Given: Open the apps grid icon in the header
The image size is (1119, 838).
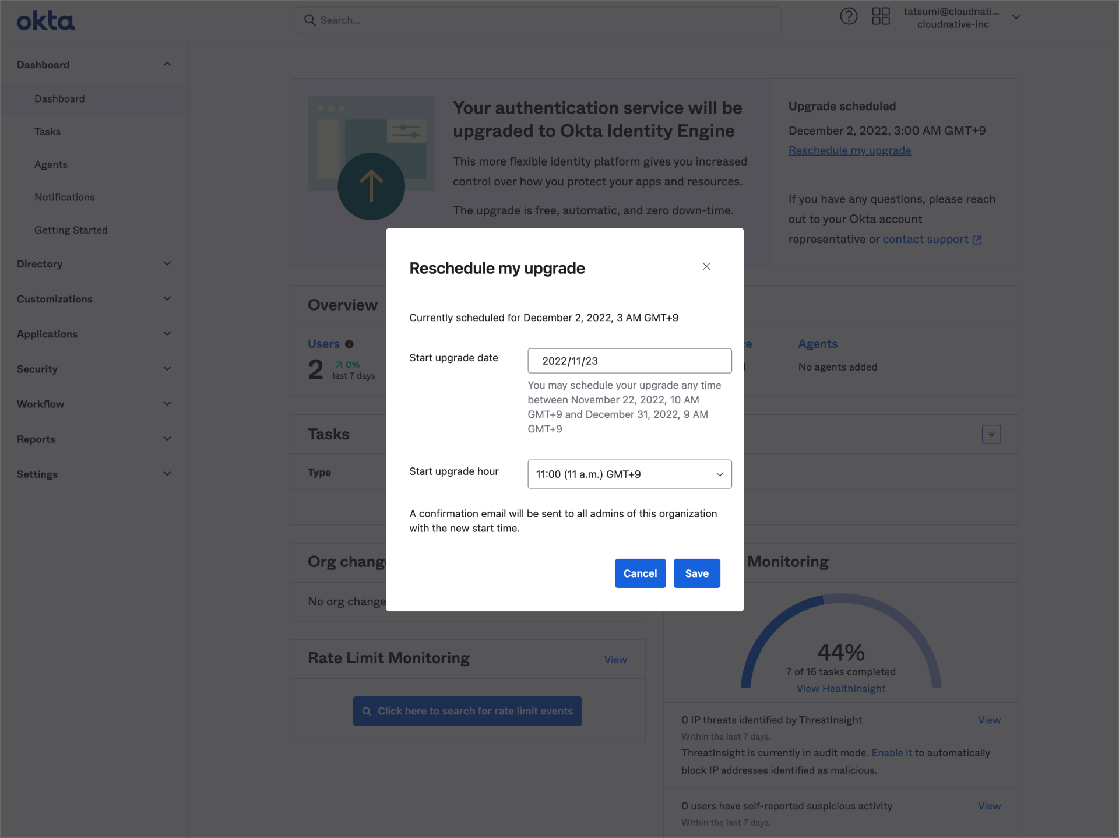Looking at the screenshot, I should click(x=881, y=16).
